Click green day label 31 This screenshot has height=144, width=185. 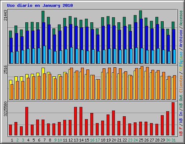pyautogui.click(x=173, y=140)
